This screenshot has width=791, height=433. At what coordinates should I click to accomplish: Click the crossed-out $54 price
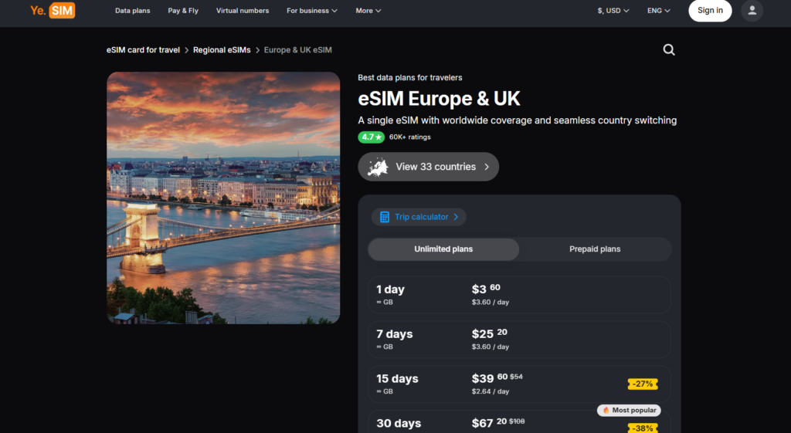coord(516,377)
